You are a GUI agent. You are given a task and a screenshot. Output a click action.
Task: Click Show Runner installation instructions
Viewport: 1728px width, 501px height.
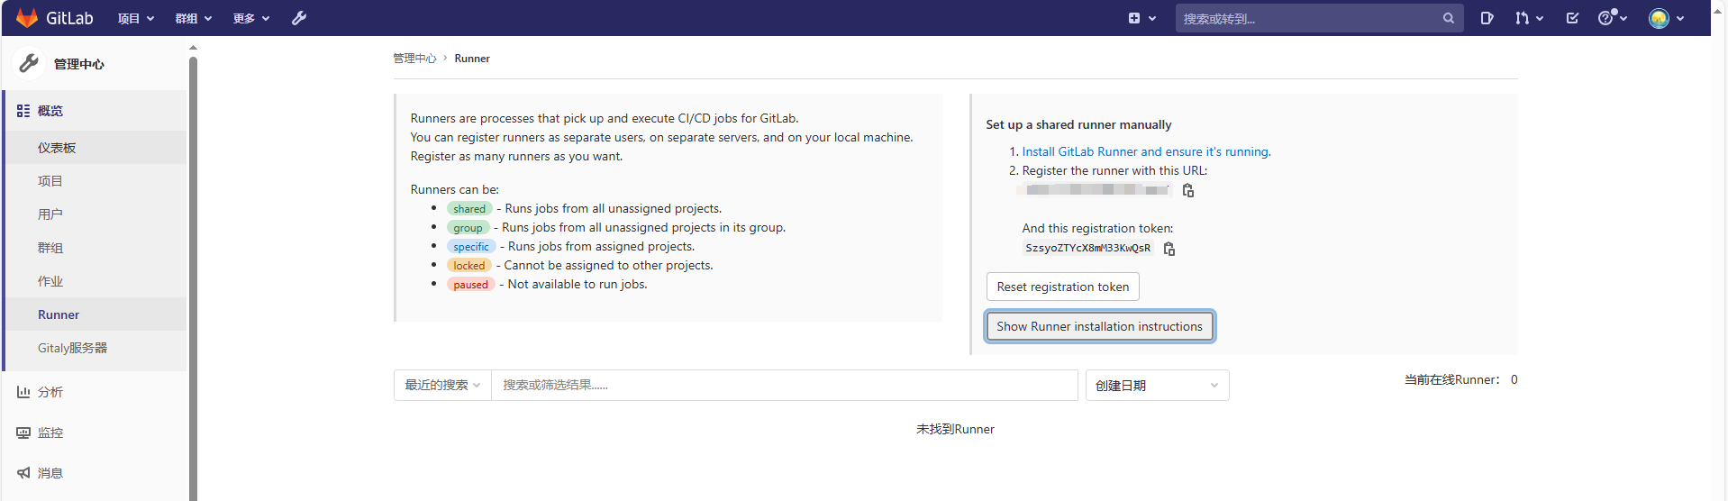(x=1099, y=326)
